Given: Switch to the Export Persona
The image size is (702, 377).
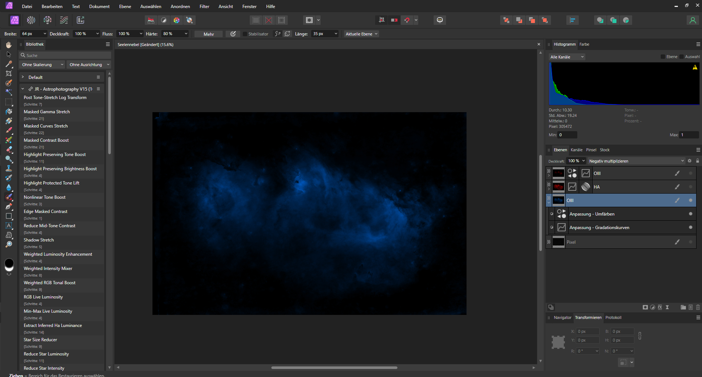Looking at the screenshot, I should (80, 20).
